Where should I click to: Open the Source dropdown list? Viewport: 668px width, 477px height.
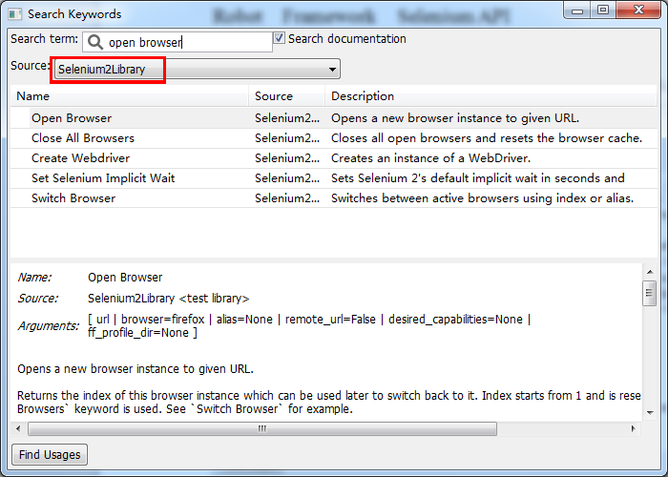click(x=197, y=69)
